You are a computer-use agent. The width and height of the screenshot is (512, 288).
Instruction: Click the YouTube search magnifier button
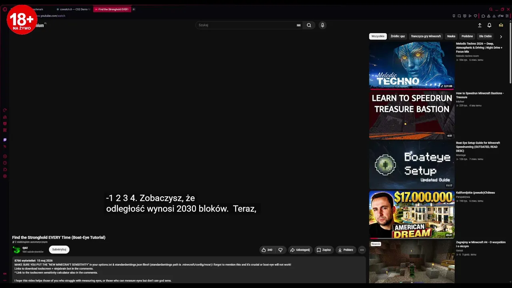309,25
